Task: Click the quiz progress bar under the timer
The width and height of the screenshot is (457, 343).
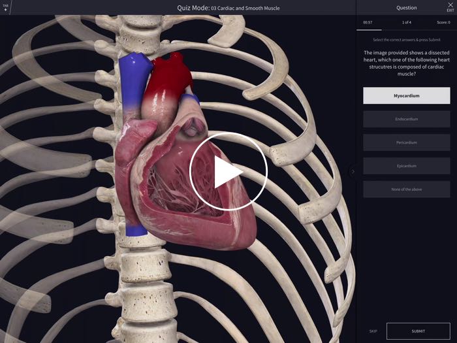Action: (x=370, y=30)
